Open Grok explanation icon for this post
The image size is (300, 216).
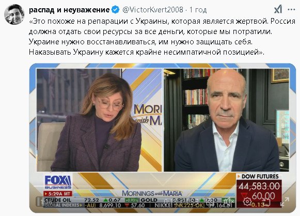tap(278, 9)
